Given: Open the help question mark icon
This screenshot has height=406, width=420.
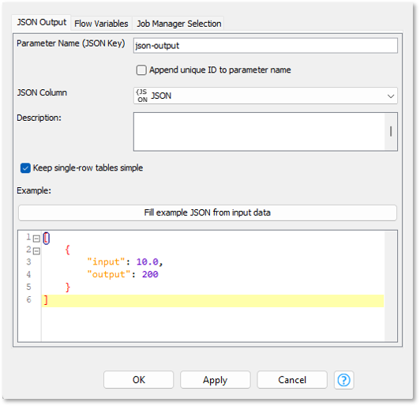Looking at the screenshot, I should [343, 380].
